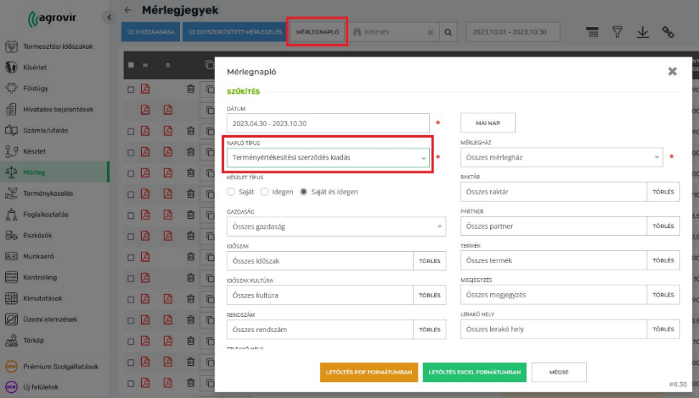Image resolution: width=699 pixels, height=398 pixels.
Task: Click the download arrow icon in toolbar
Action: tap(642, 32)
